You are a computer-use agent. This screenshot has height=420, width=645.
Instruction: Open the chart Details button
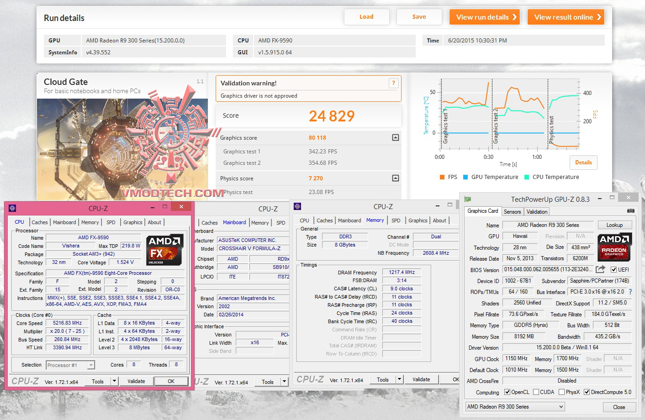point(583,163)
